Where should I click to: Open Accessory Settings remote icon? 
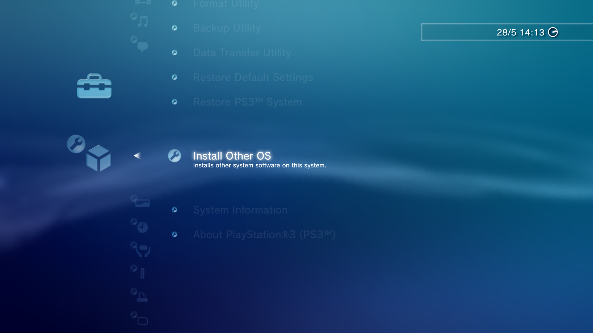pos(138,272)
